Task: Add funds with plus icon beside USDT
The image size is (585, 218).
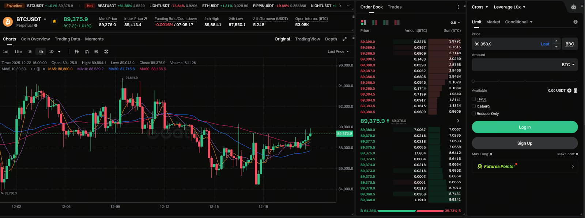Action: (569, 90)
